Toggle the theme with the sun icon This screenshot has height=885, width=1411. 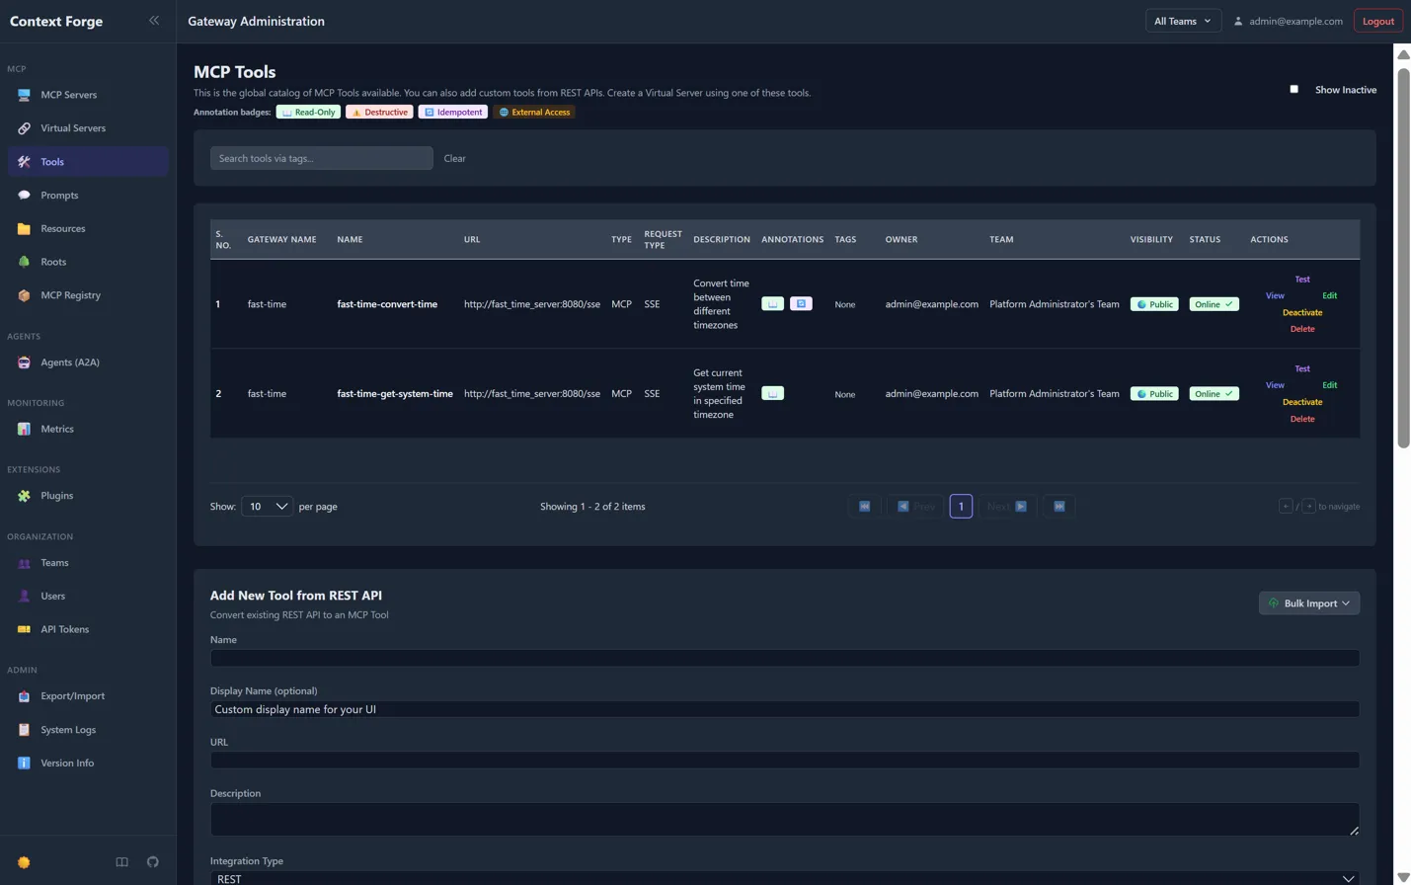click(x=24, y=862)
